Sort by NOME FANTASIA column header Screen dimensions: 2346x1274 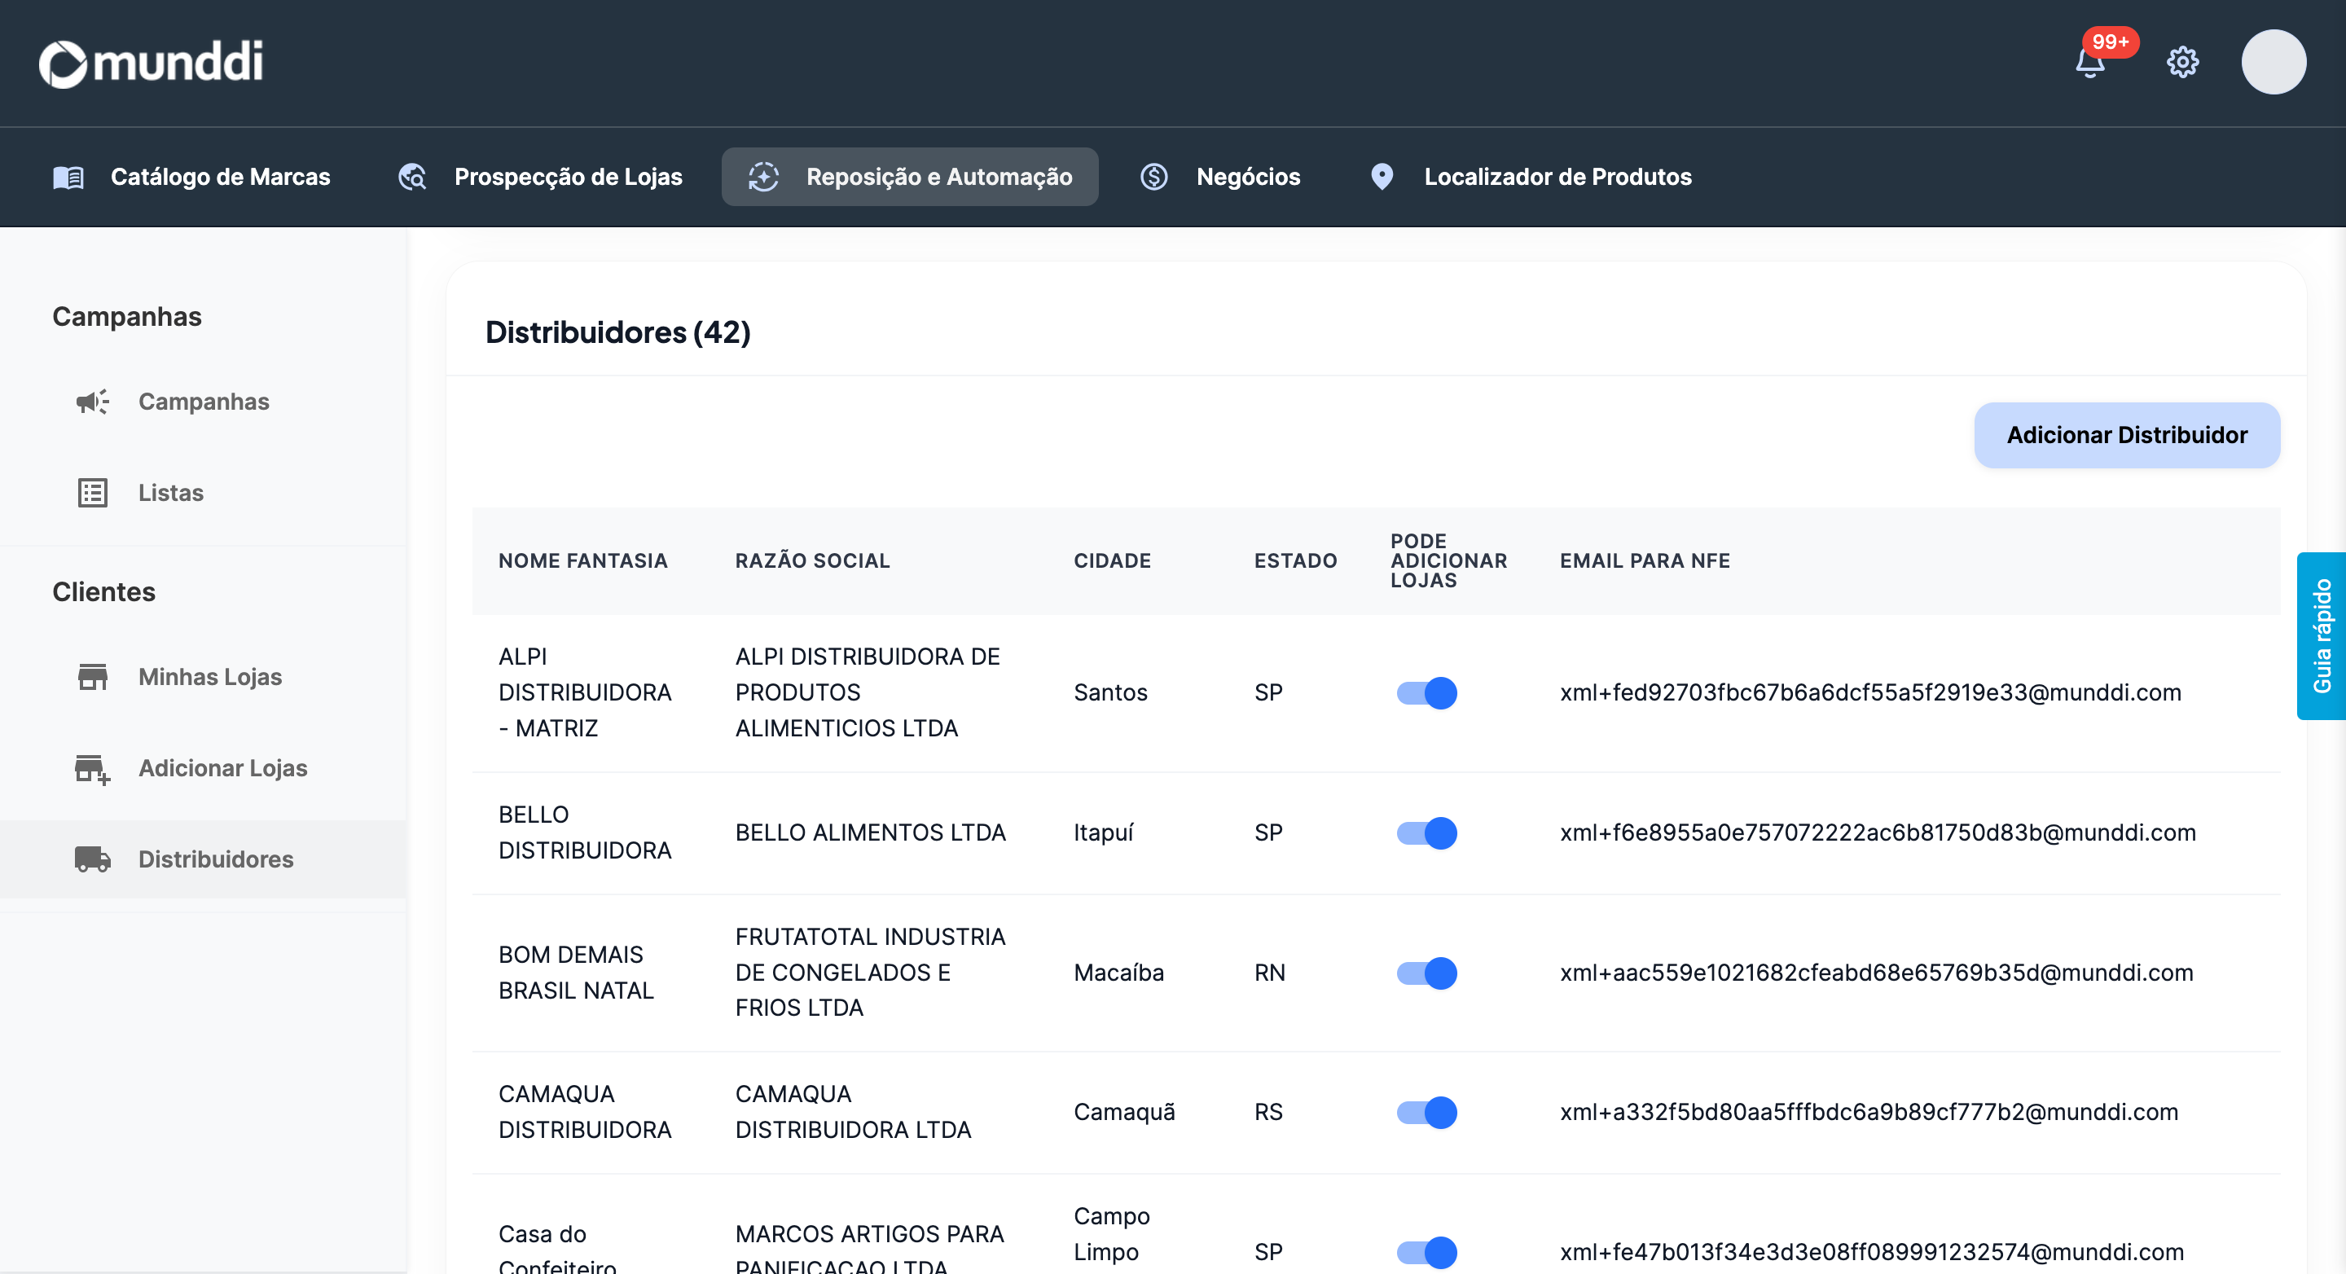(x=583, y=561)
